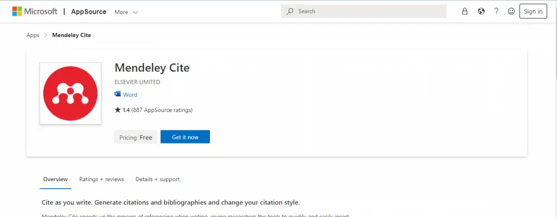Click the Sign in button
Image resolution: width=557 pixels, height=217 pixels.
(x=533, y=11)
